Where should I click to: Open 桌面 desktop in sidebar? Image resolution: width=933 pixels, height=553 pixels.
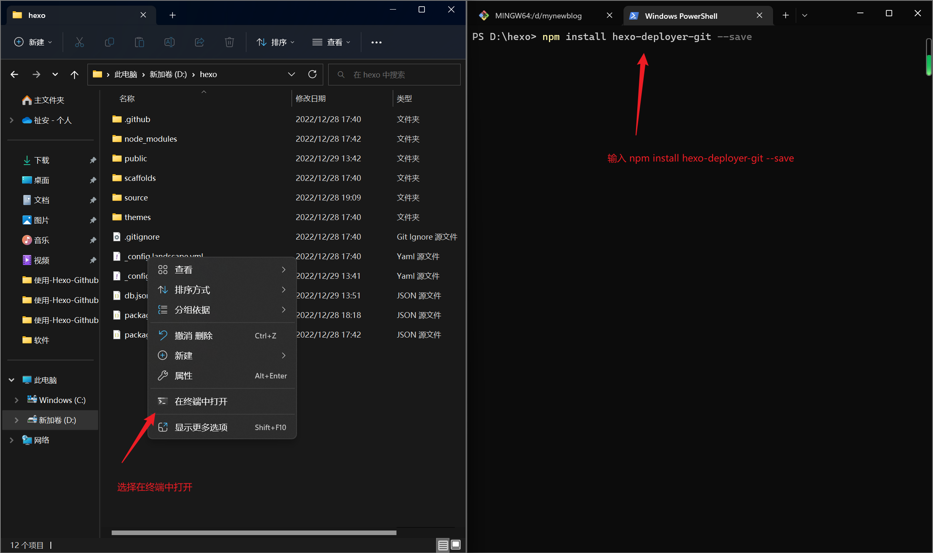click(42, 180)
